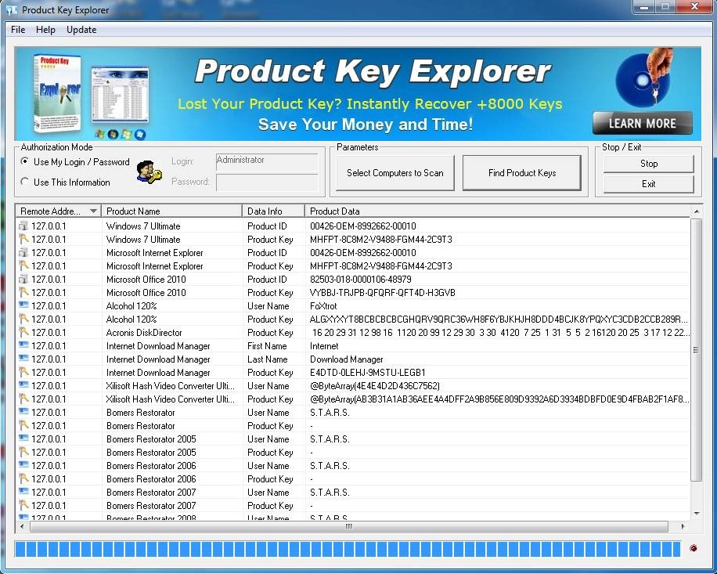This screenshot has height=574, width=717.
Task: Click the Product ID icon on the Windows 7 Ultimate row
Action: click(23, 226)
